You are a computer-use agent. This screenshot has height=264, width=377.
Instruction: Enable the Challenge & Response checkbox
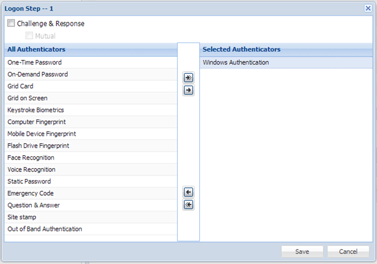tap(11, 24)
